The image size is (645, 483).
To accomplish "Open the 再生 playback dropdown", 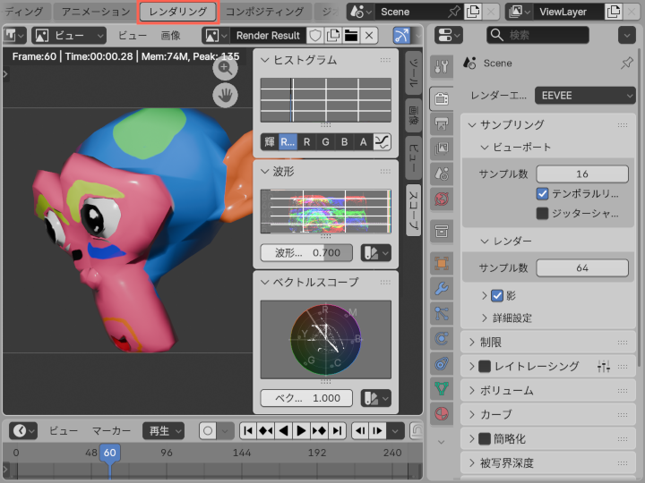I will point(163,431).
